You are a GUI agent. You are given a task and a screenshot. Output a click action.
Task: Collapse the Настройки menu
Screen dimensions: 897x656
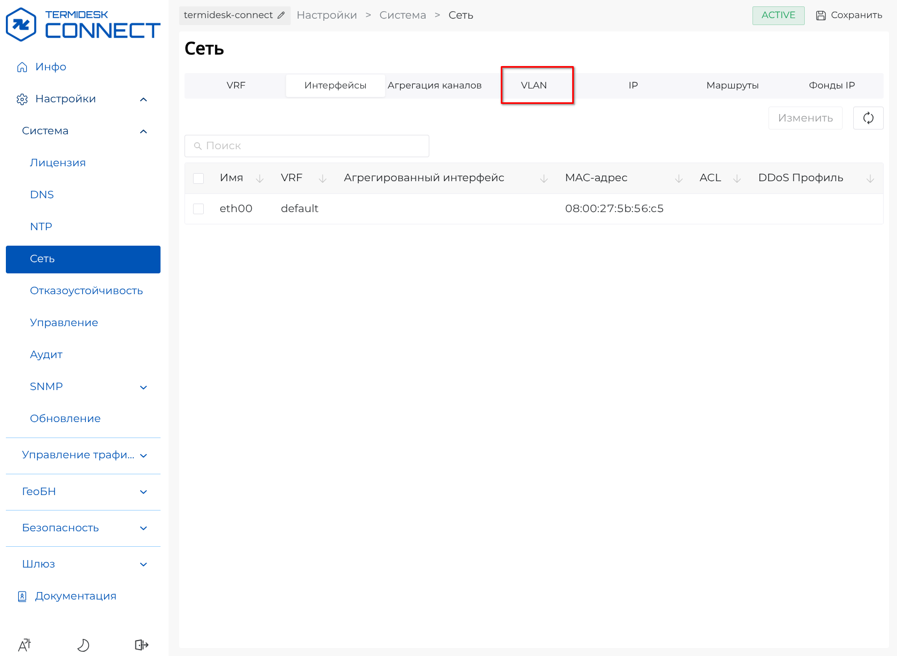[x=143, y=99]
